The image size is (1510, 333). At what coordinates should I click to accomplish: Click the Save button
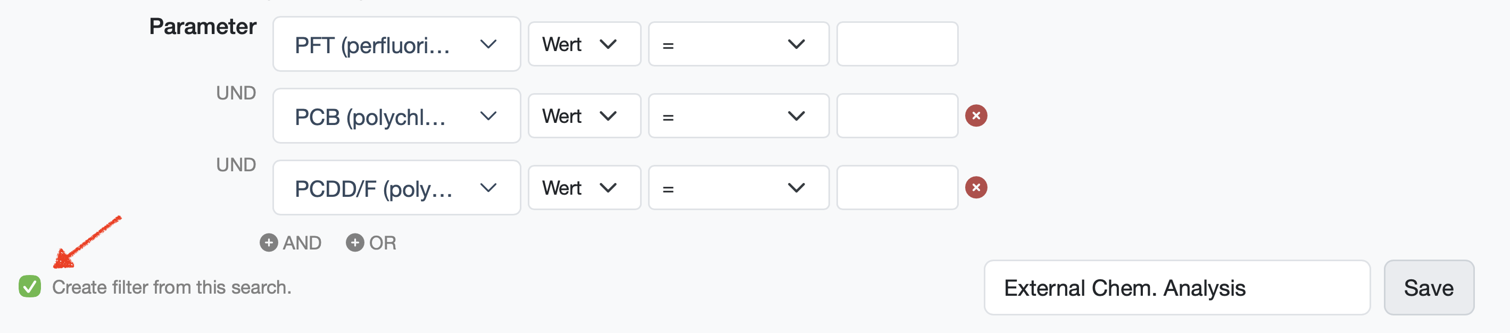1428,288
